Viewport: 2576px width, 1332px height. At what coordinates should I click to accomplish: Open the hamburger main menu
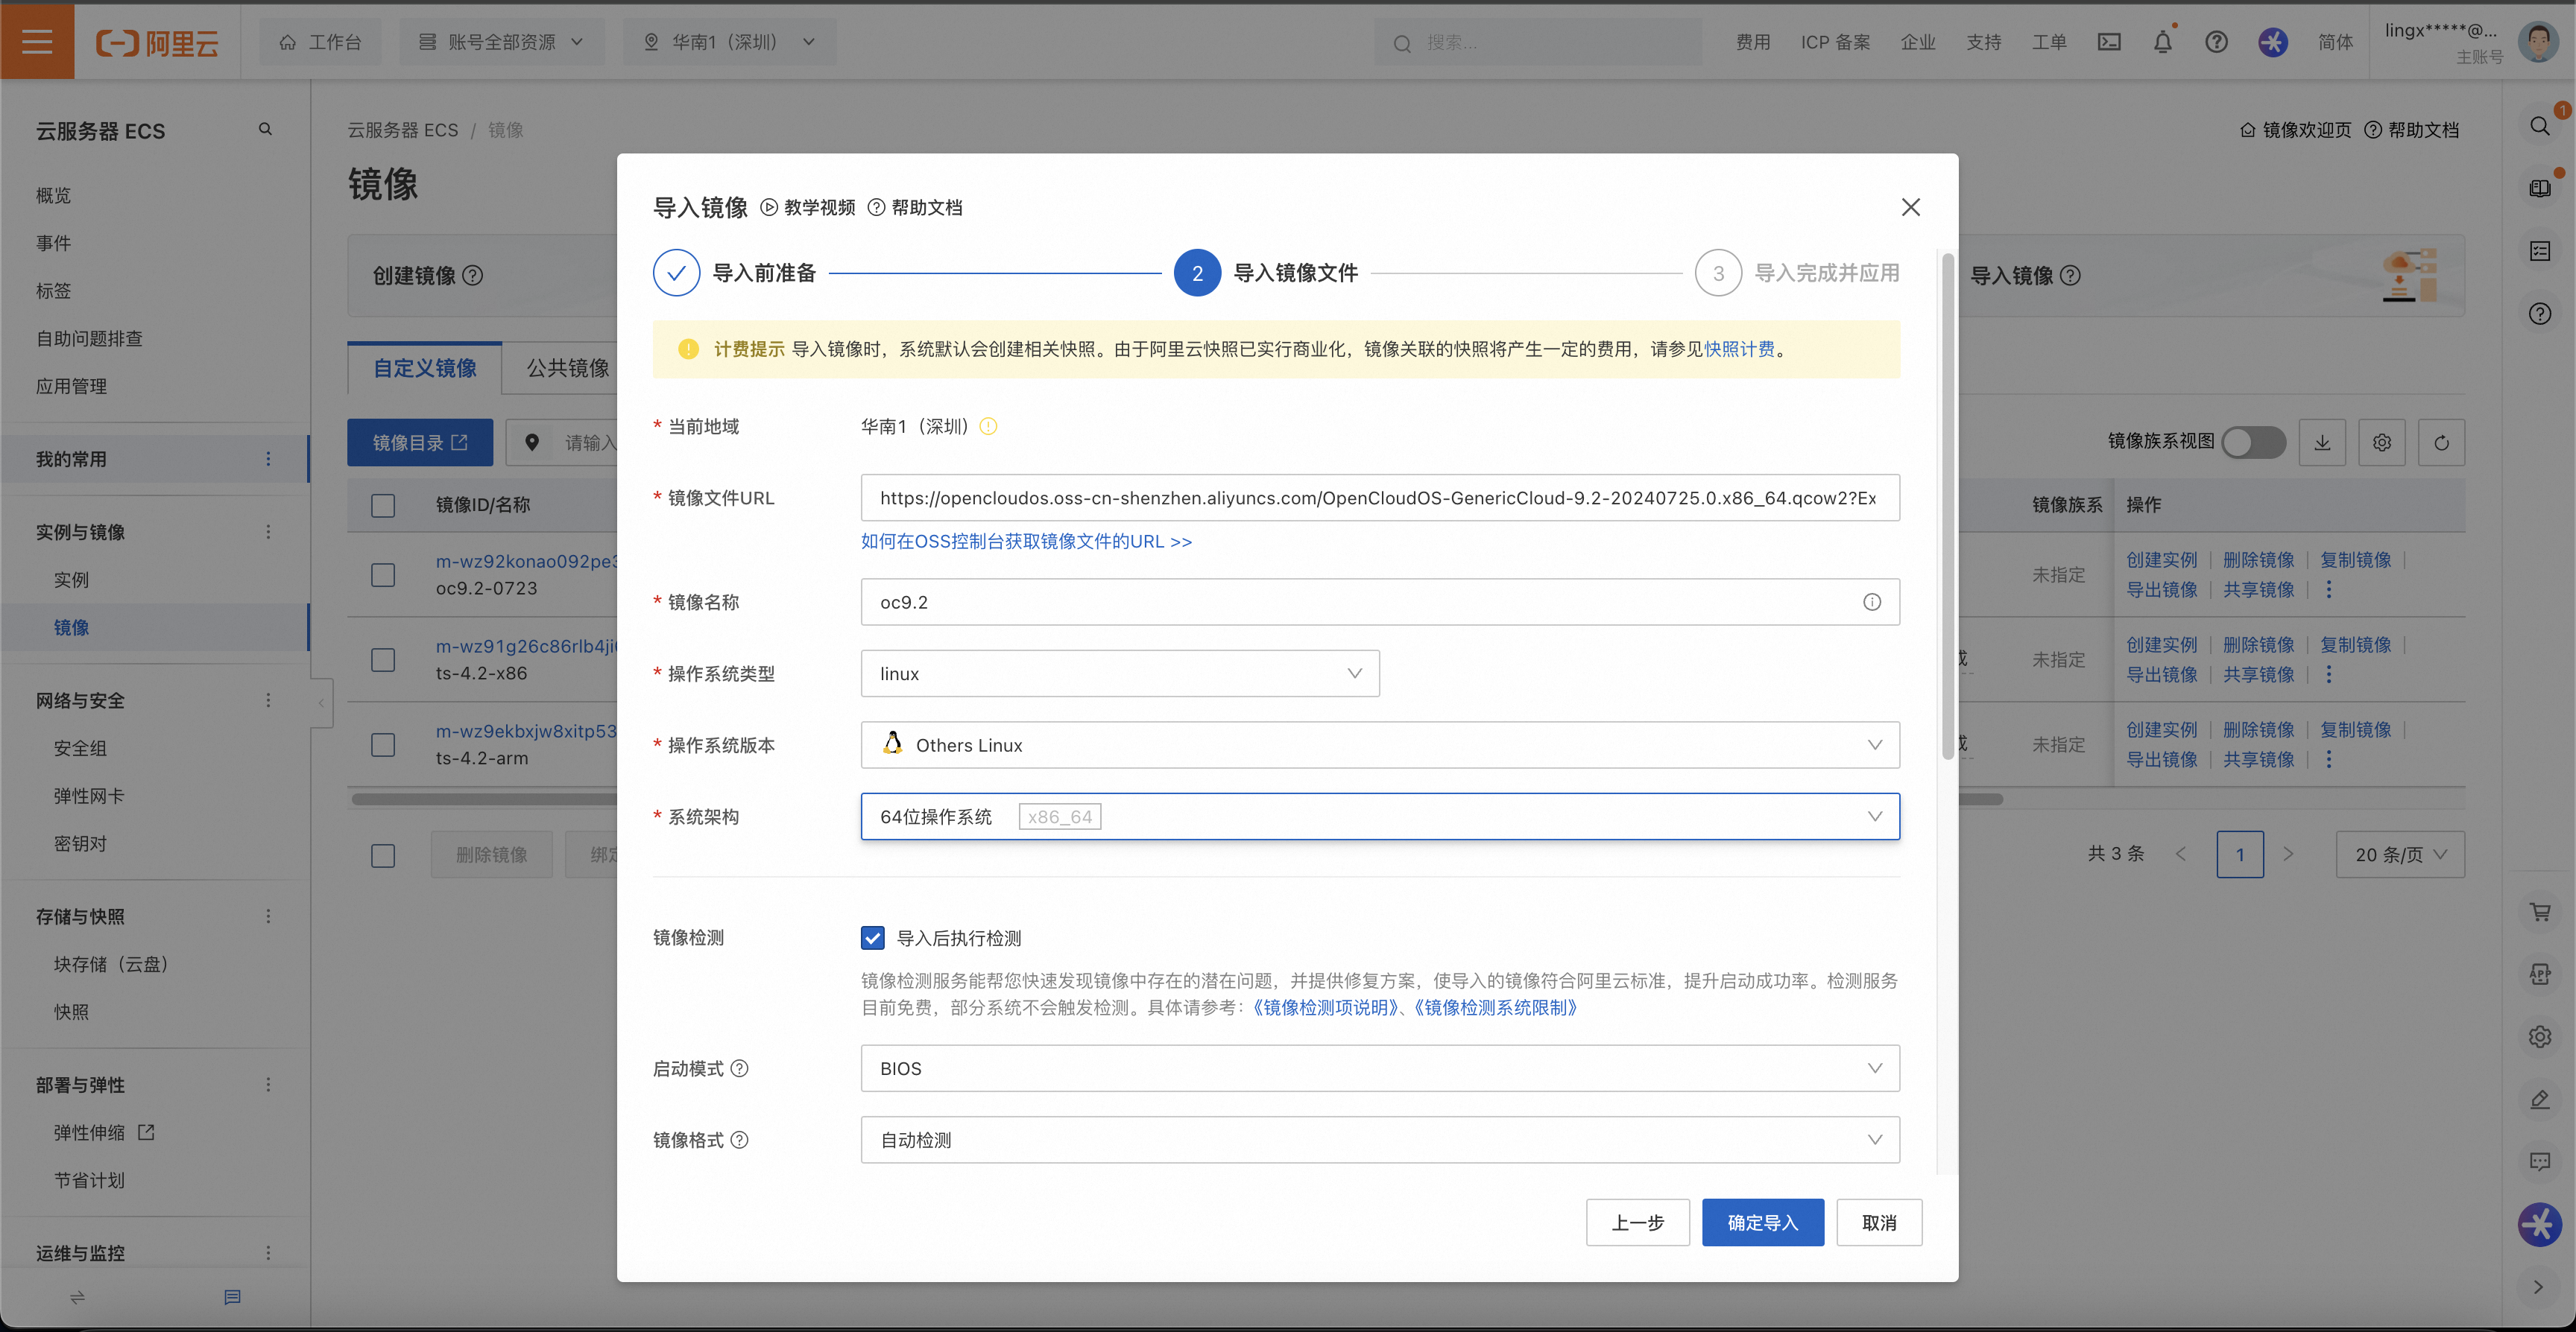(37, 42)
